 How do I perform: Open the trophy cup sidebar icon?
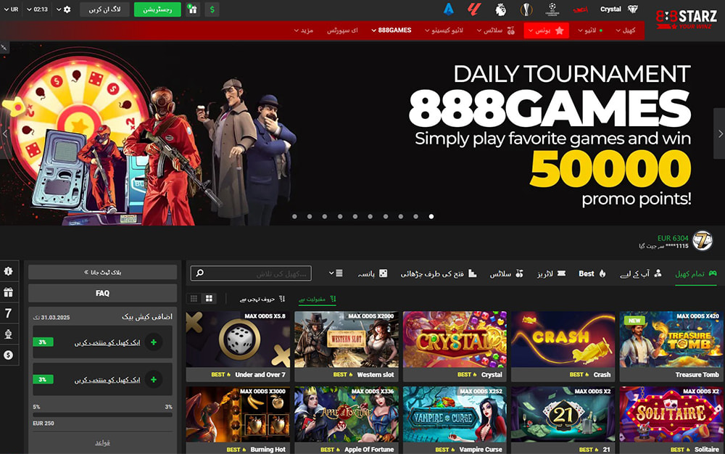click(x=8, y=334)
